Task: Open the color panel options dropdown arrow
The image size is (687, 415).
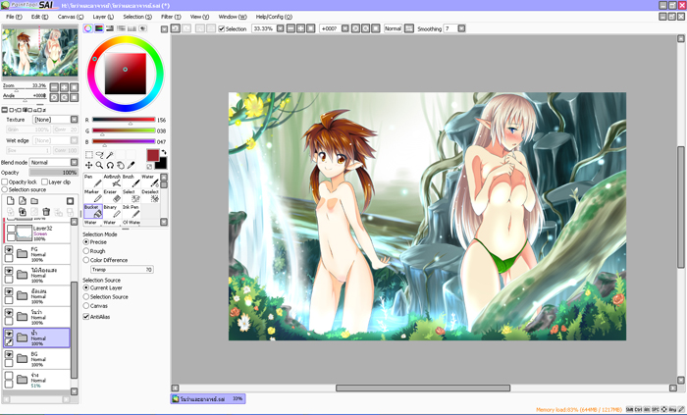Action: click(x=164, y=29)
